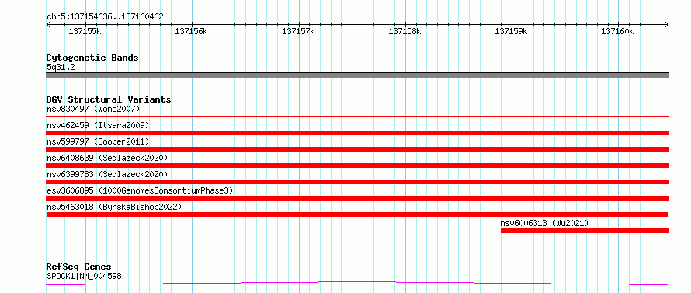This screenshot has height=293, width=691.
Task: Click the red bar under nsv5463018
Action: 357,215
